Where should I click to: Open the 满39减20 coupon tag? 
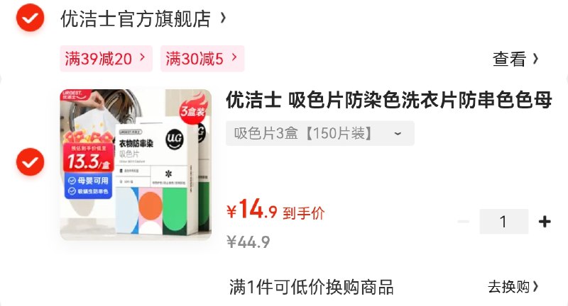click(x=106, y=59)
